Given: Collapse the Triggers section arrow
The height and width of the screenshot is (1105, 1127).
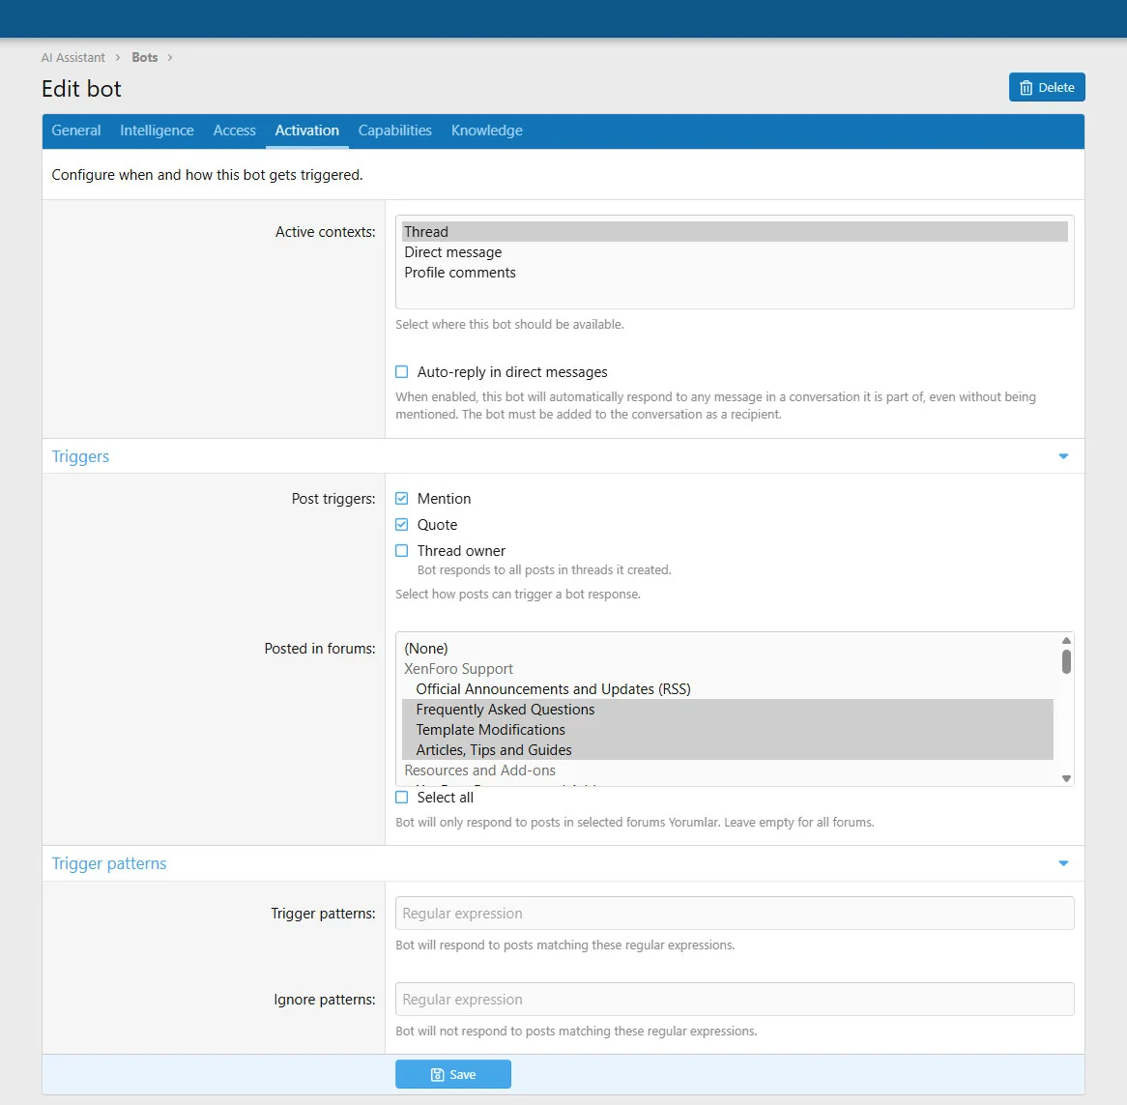Looking at the screenshot, I should (1063, 456).
